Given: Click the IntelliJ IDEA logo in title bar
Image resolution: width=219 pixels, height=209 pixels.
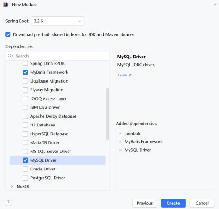Looking at the screenshot, I should coord(5,5).
